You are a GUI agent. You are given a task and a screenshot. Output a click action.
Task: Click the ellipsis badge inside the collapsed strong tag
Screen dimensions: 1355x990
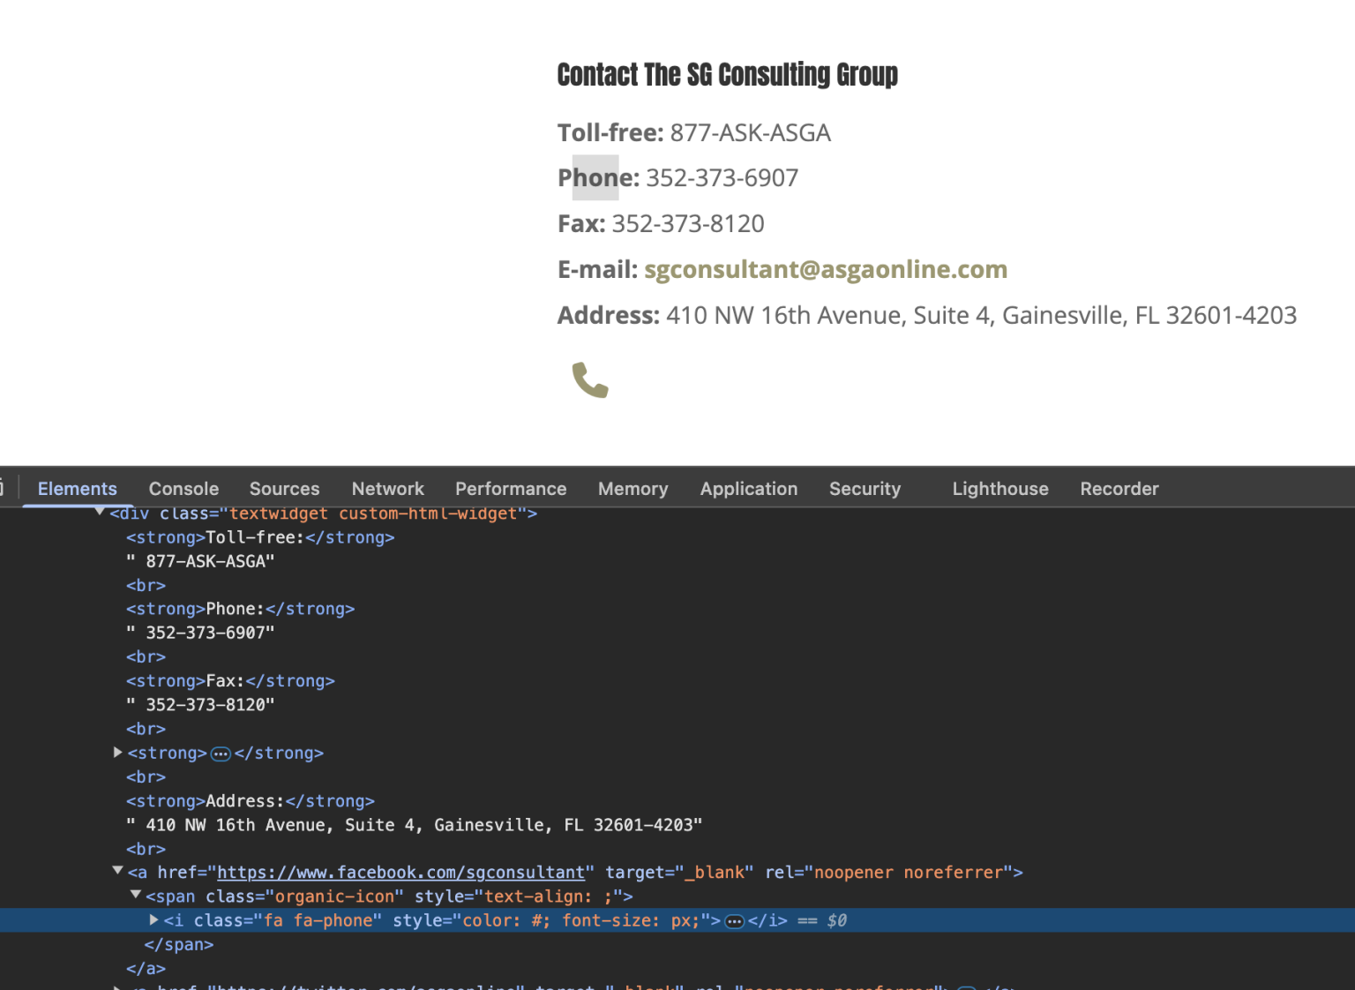click(221, 754)
